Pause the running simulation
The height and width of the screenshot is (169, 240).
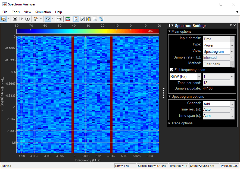coord(15,19)
